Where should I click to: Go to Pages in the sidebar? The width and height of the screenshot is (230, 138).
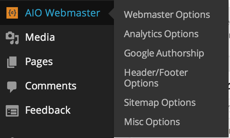point(39,62)
